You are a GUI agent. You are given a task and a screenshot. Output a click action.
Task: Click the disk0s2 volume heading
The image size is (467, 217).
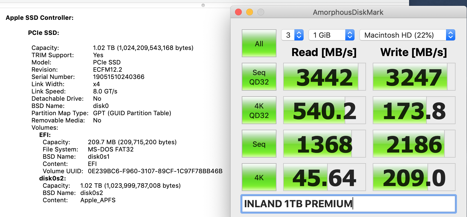[x=53, y=178]
